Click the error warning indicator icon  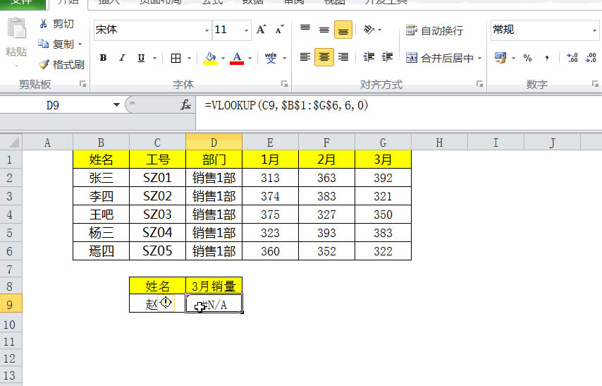click(x=166, y=303)
